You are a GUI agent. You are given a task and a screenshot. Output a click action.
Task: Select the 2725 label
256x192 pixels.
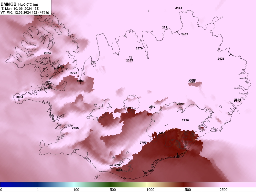coord(74,73)
